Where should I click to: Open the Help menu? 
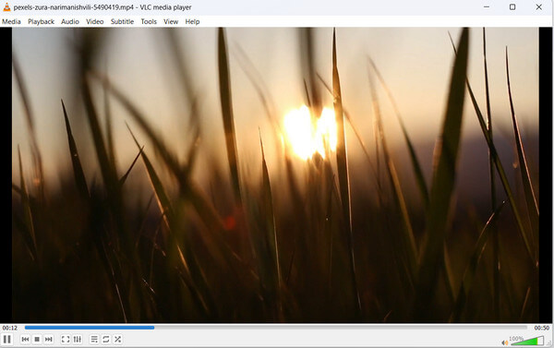[193, 21]
